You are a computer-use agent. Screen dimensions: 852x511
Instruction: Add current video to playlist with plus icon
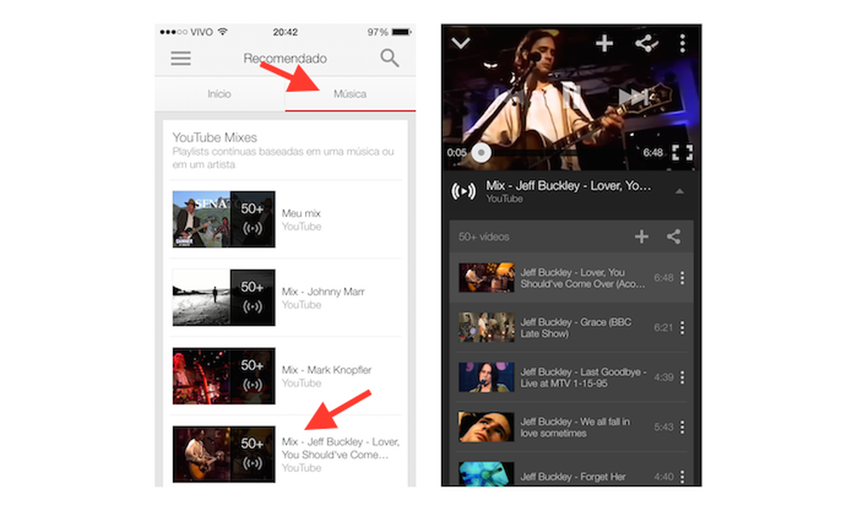tap(605, 42)
